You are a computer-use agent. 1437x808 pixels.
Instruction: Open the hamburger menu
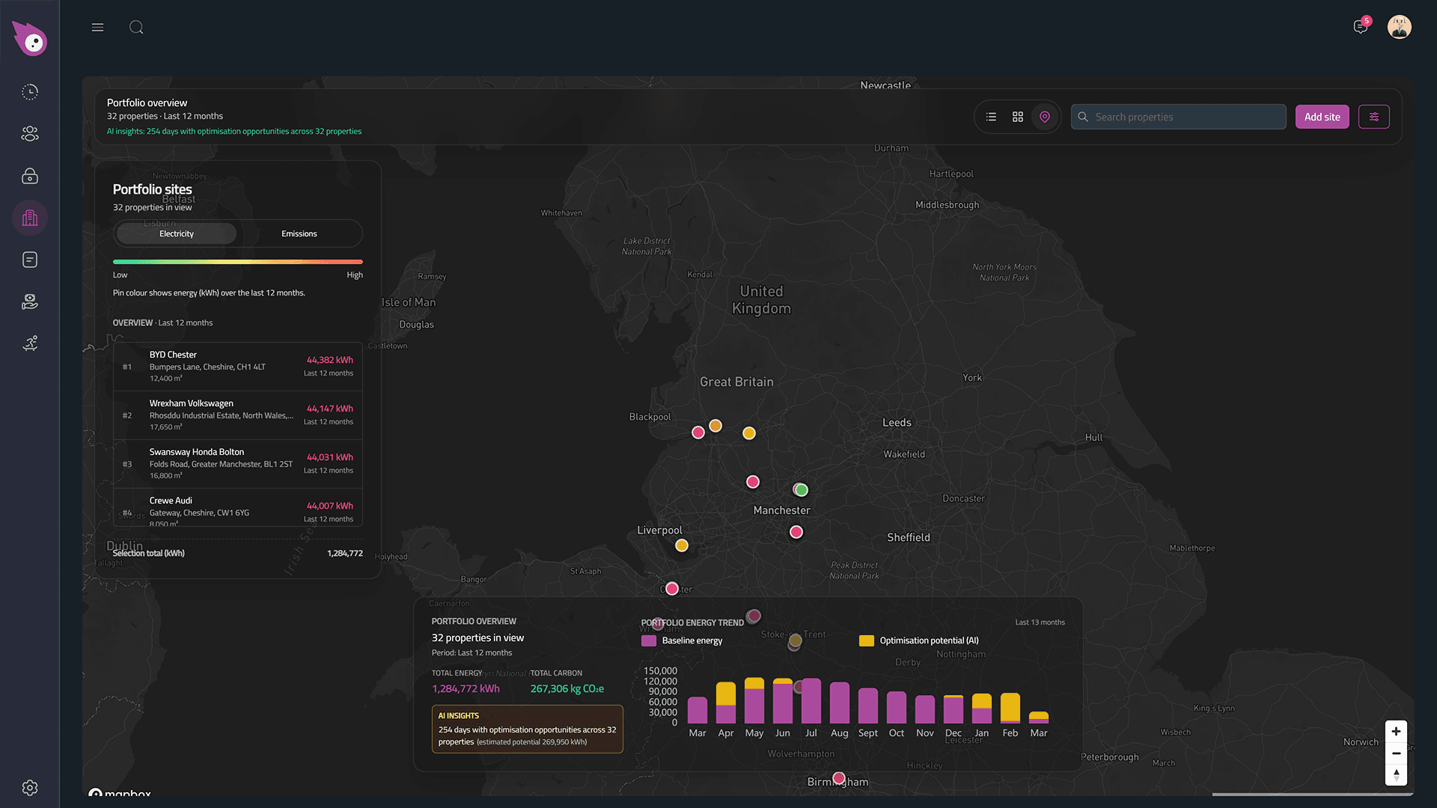(x=97, y=28)
